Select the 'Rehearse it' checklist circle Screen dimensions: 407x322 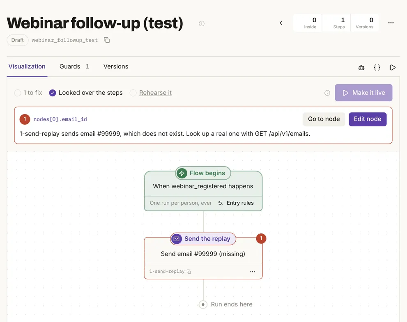pyautogui.click(x=133, y=93)
